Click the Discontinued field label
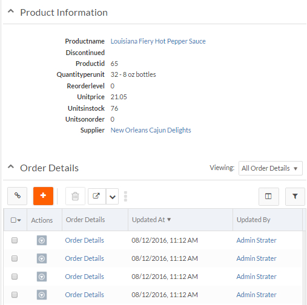 click(85, 53)
